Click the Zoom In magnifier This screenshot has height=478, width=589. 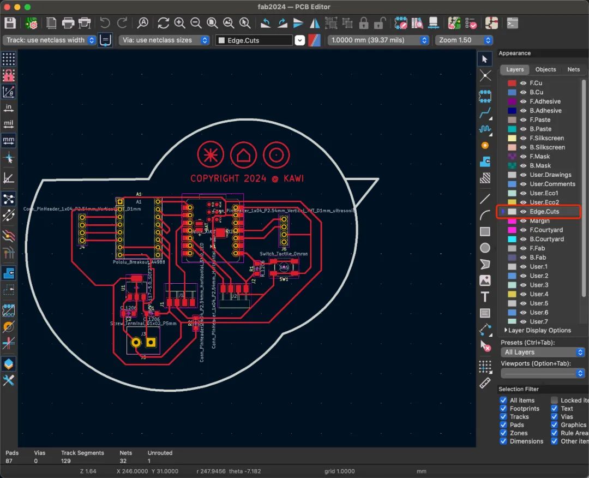coord(180,23)
